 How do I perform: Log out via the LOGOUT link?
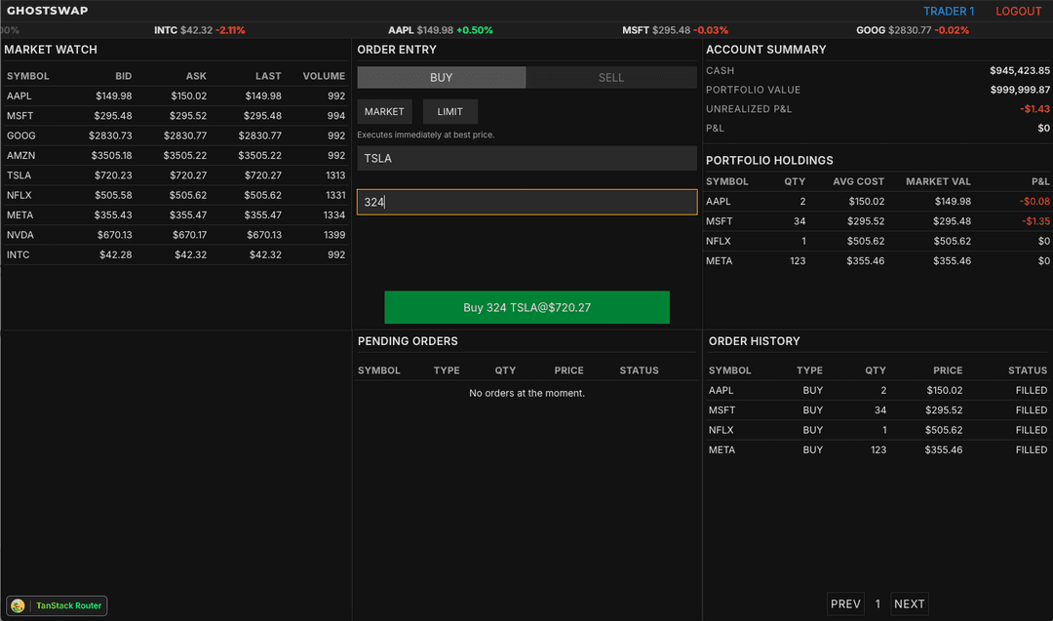(x=1018, y=11)
